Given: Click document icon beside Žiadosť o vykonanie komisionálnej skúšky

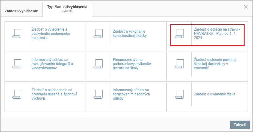Looking at the screenshot, I should [98, 34].
